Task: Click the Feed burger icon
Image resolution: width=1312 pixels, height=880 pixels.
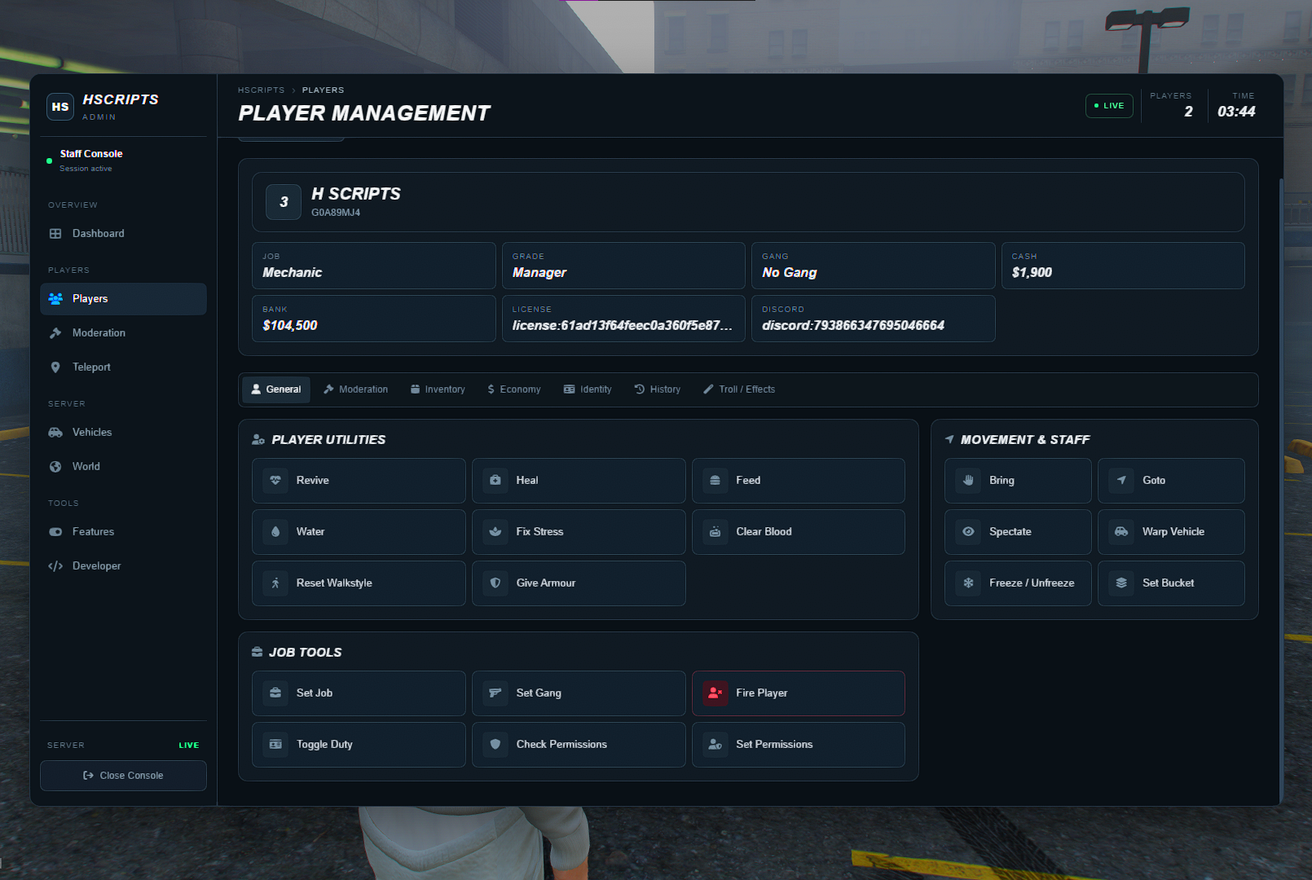Action: click(715, 481)
